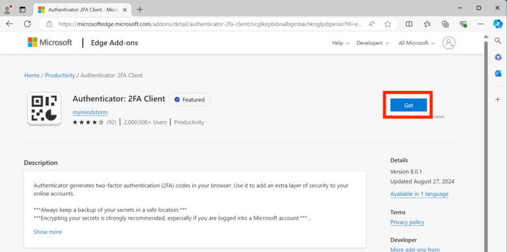The image size is (507, 252).
Task: Click the browser back arrow
Action: (10, 24)
